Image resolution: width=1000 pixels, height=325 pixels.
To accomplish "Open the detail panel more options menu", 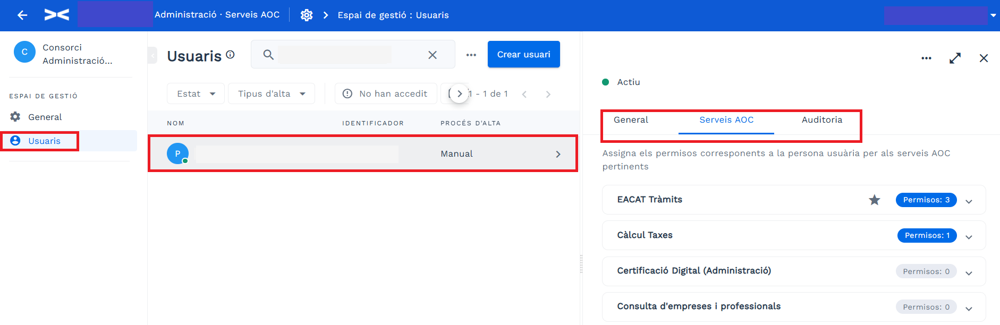I will point(926,58).
